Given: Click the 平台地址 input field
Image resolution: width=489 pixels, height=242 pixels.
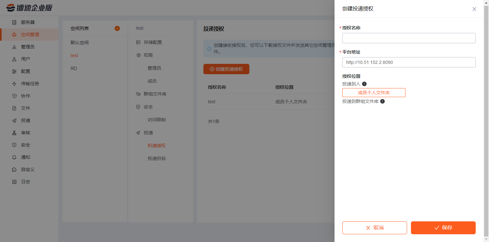Looking at the screenshot, I should click(x=409, y=62).
